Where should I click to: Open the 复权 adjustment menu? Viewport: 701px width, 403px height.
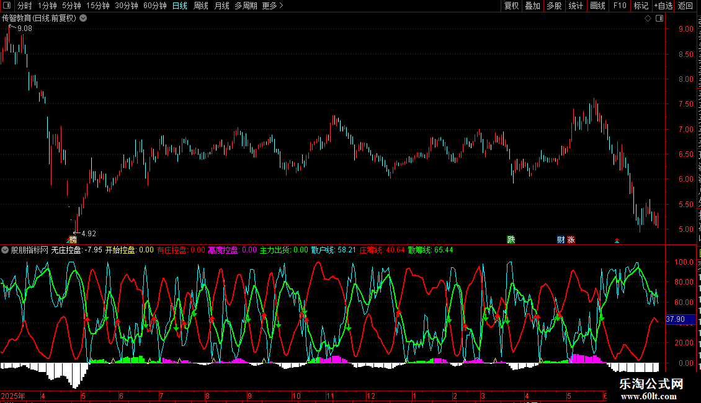(x=511, y=6)
